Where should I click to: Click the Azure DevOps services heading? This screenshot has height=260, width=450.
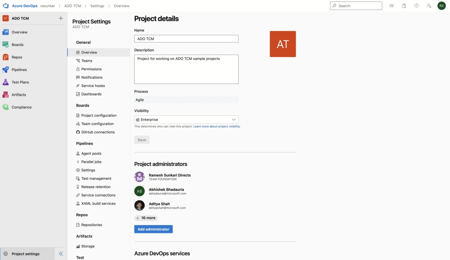tap(162, 254)
